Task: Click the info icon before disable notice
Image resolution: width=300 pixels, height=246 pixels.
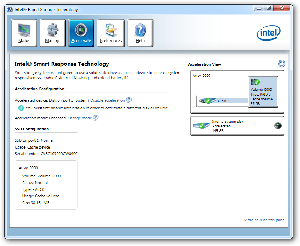Action: point(21,108)
